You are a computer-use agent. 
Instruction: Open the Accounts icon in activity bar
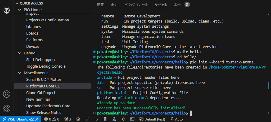pyautogui.click(x=7, y=94)
